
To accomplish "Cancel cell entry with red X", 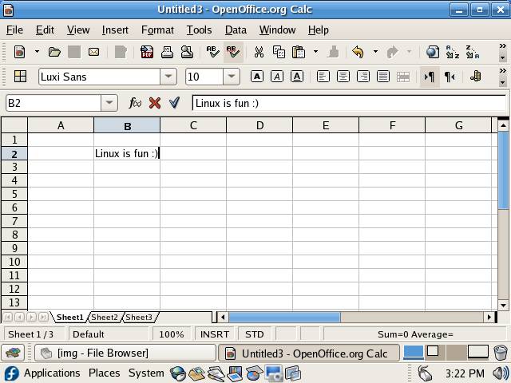I will click(155, 103).
